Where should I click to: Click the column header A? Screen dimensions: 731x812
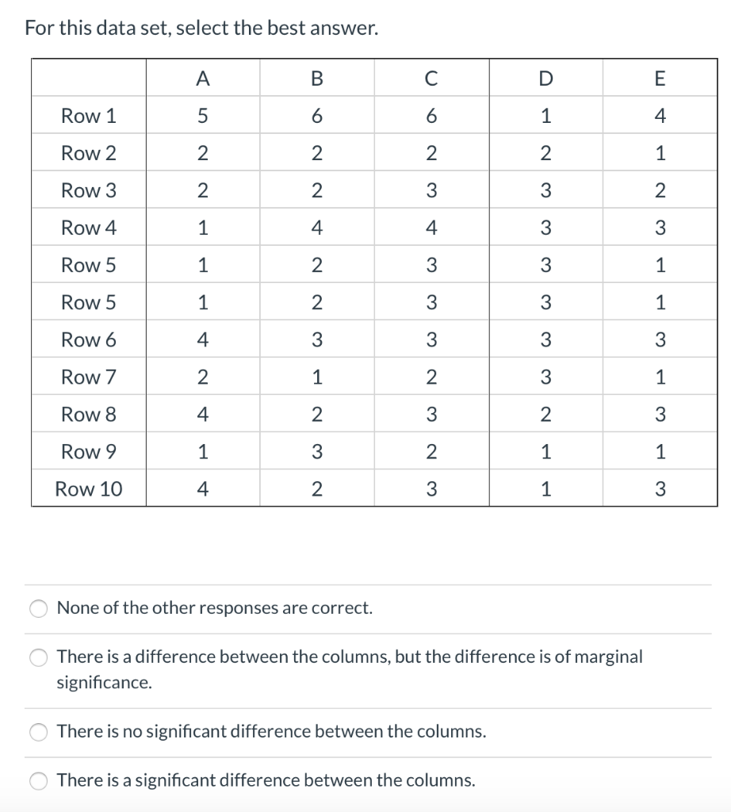coord(202,77)
